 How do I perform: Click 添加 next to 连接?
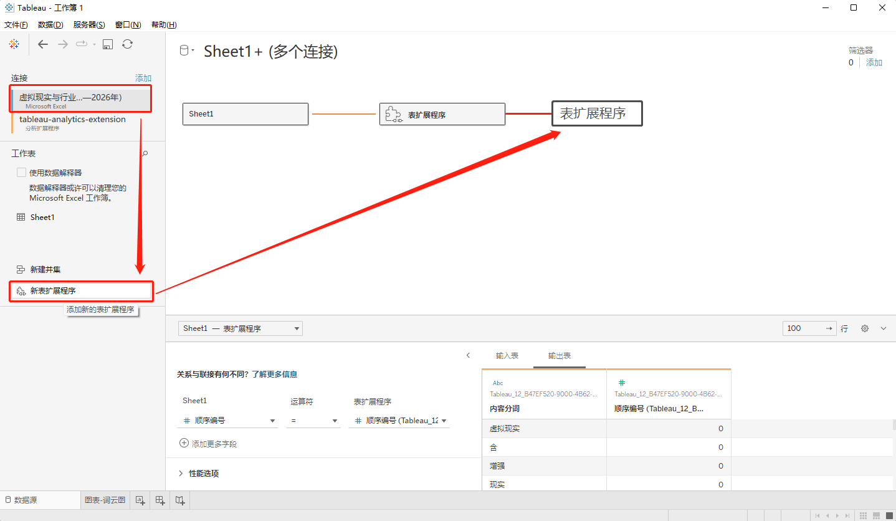(143, 78)
